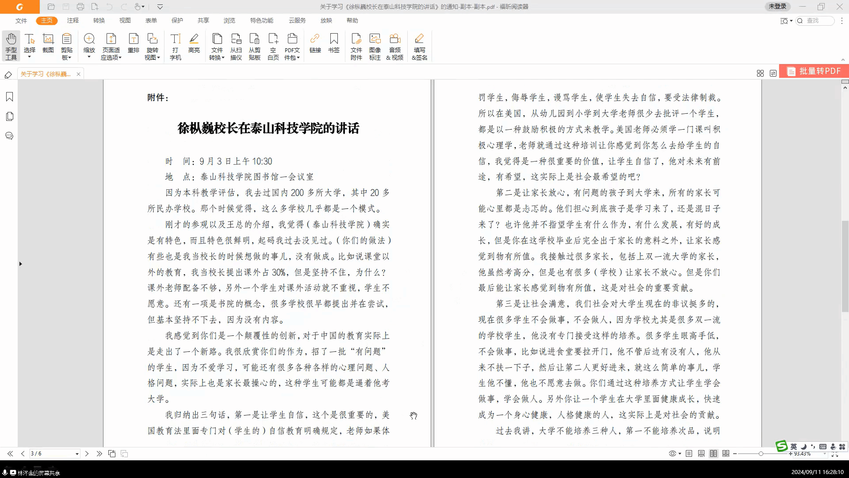Open the Protect (保护) ribbon tab

(177, 20)
